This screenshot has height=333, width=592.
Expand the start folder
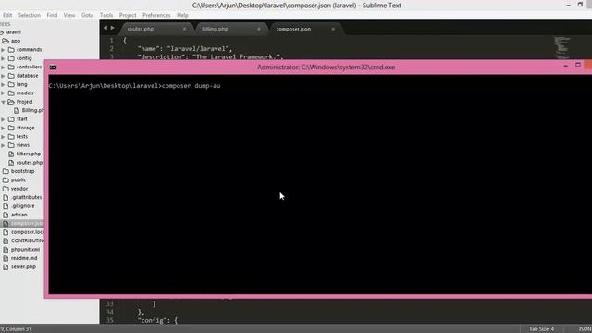[3, 119]
